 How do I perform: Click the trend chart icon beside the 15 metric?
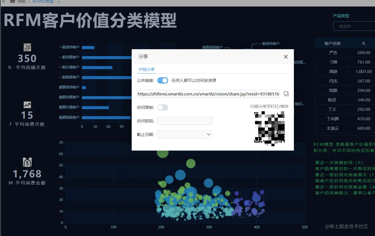[27, 105]
